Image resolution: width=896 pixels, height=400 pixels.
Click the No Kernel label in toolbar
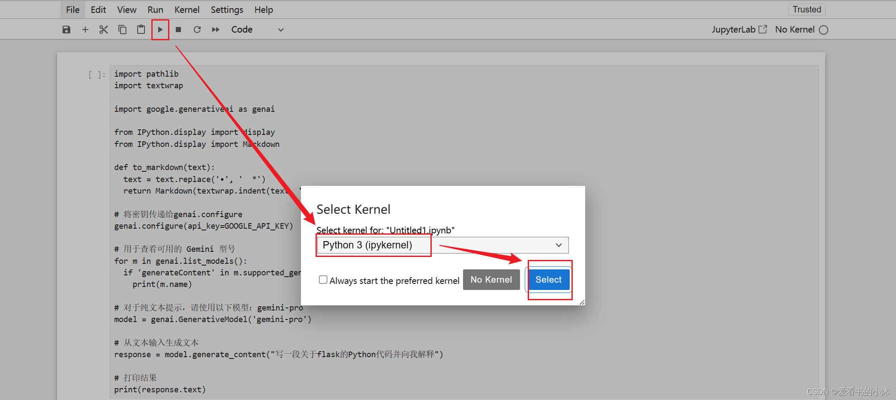[x=795, y=30]
